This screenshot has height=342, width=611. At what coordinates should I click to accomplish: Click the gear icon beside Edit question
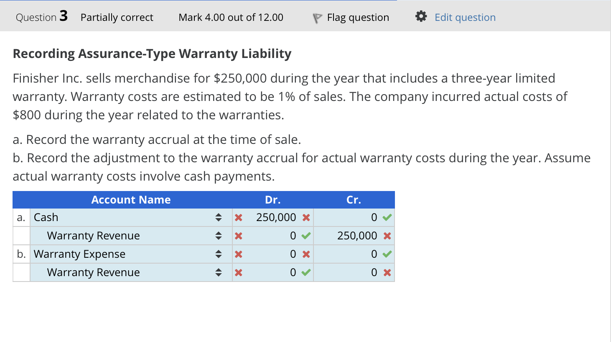coord(421,17)
